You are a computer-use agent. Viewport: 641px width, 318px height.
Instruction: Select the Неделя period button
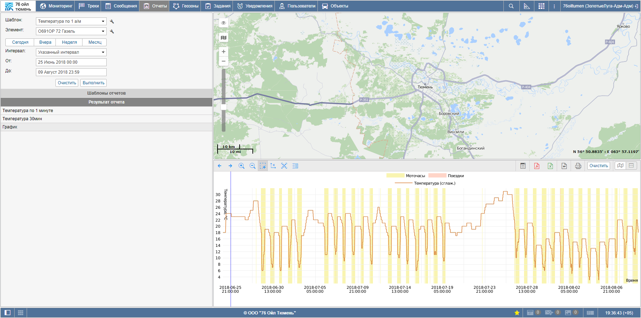69,42
